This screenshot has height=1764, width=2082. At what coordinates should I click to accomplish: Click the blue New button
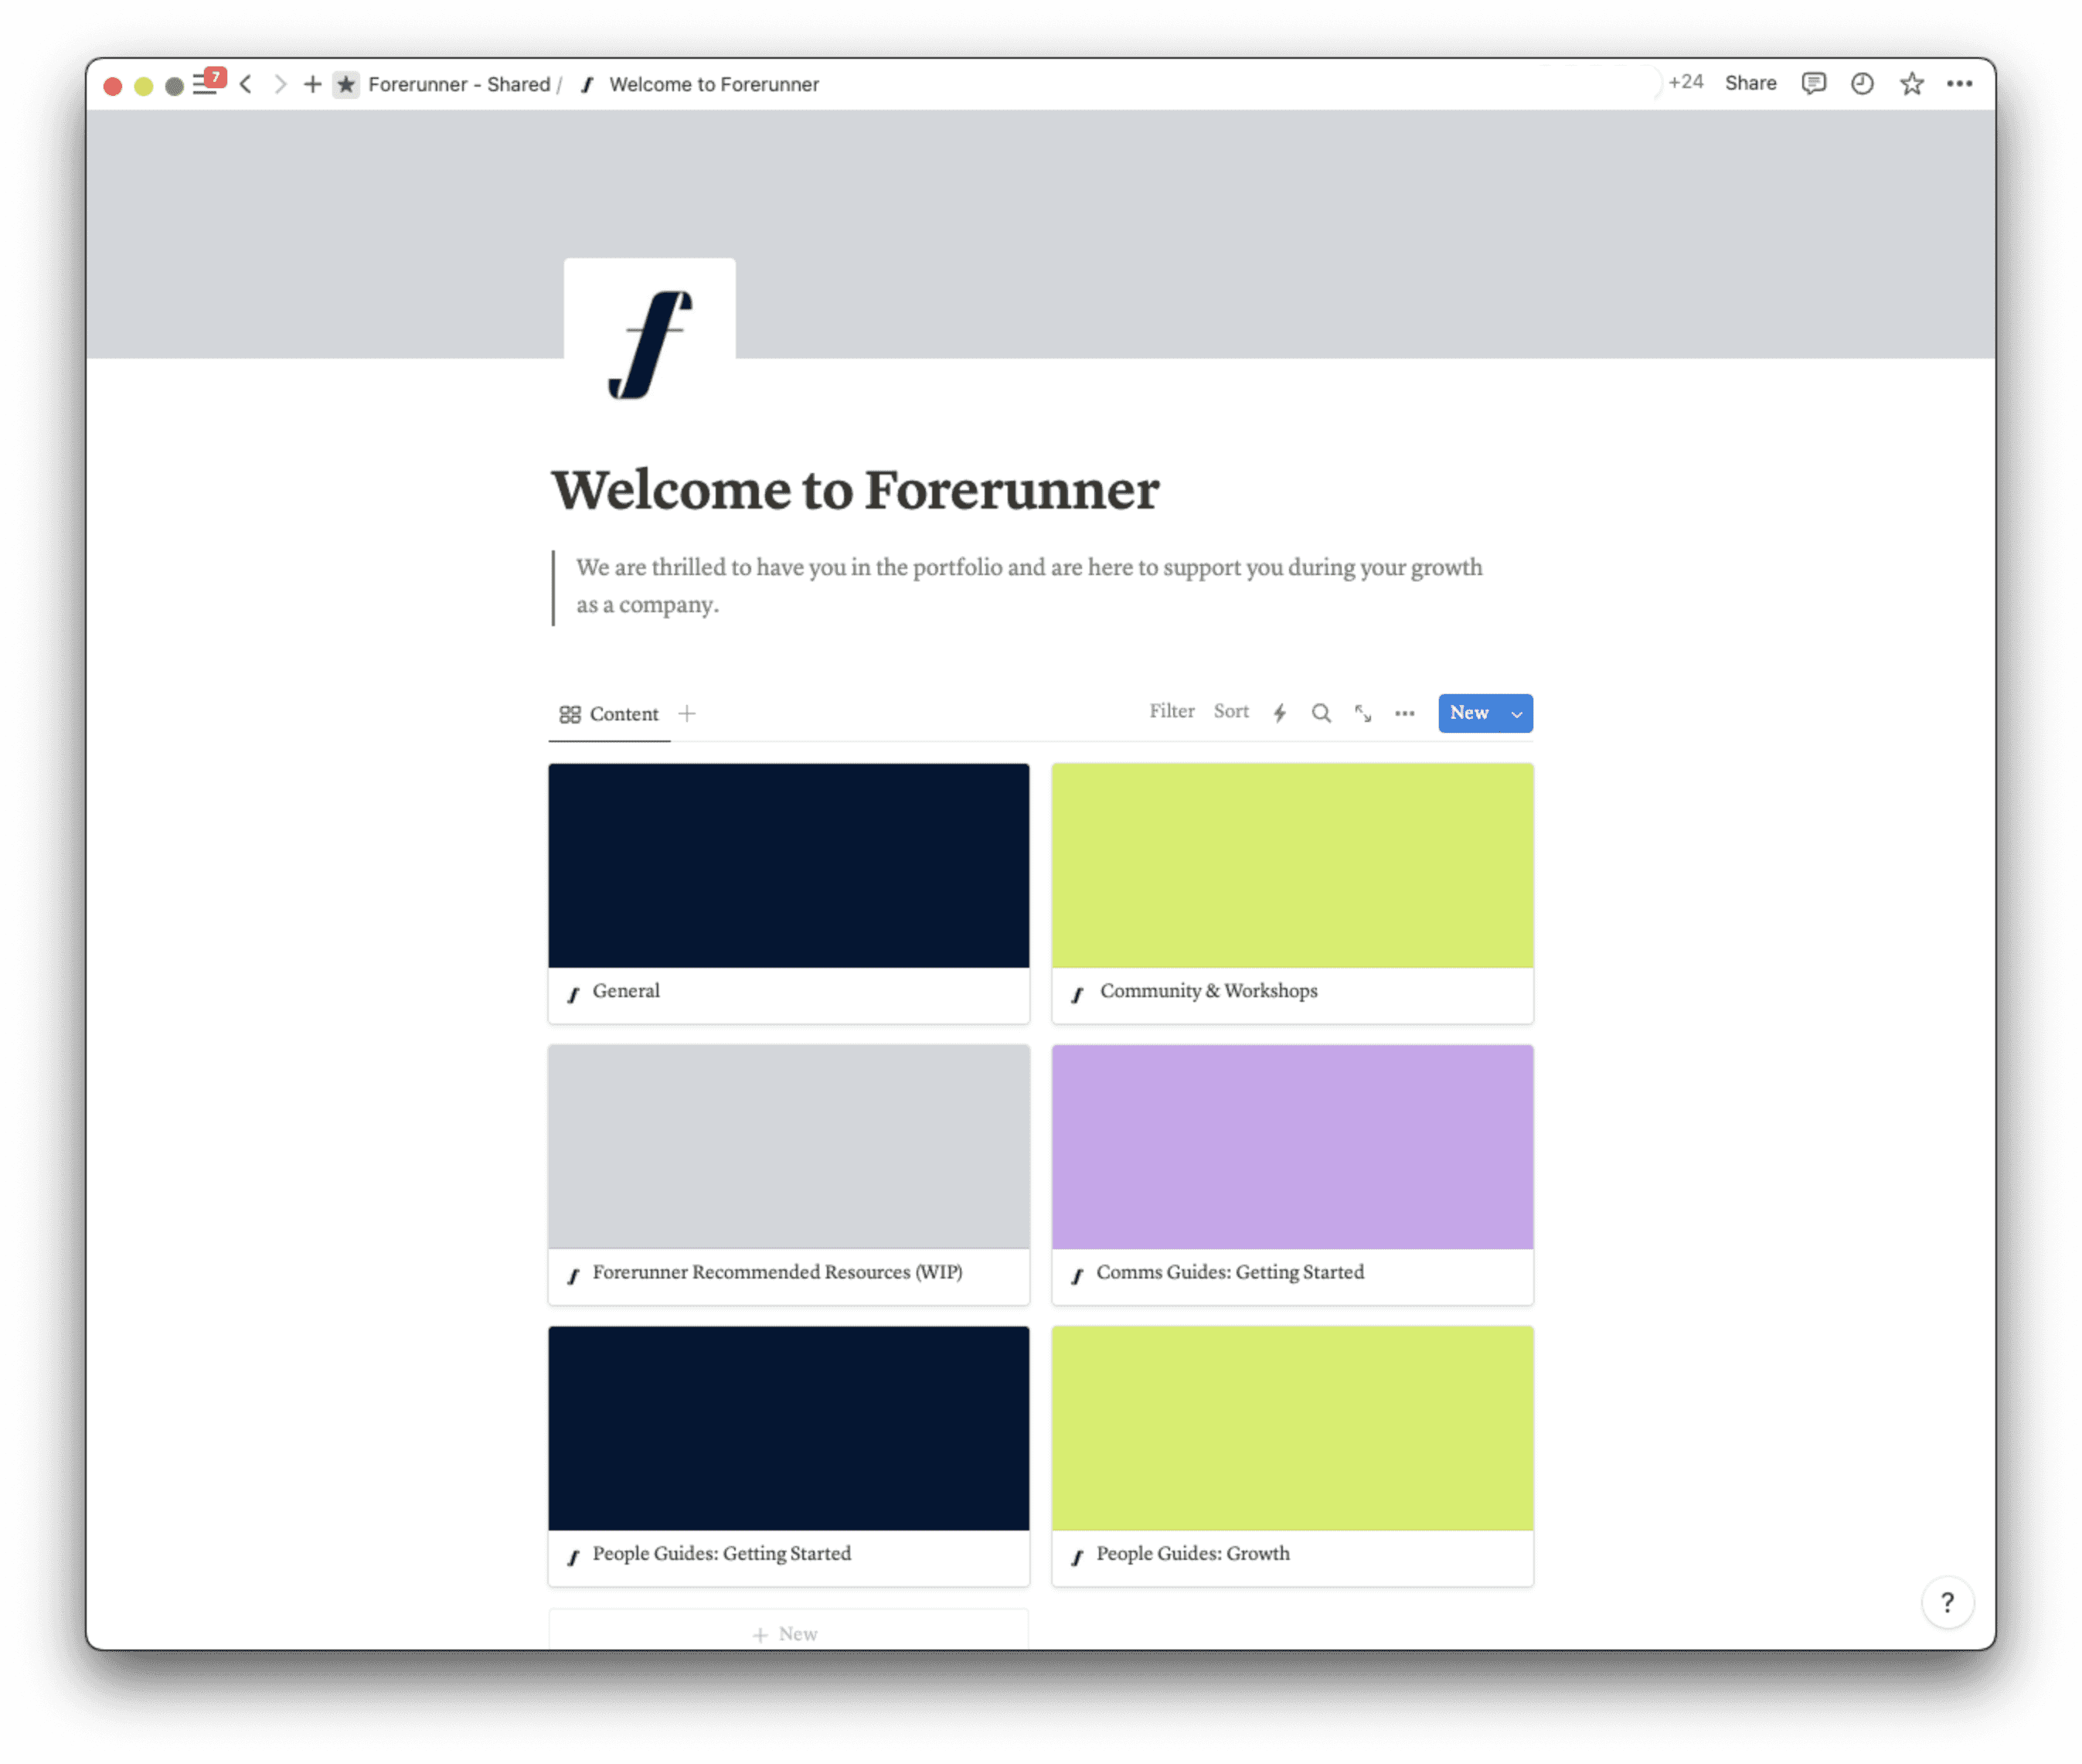1469,713
